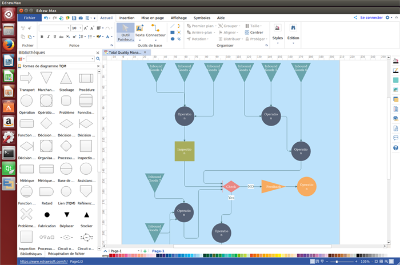
Task: Switch to the Mise en page tab
Action: [x=153, y=18]
